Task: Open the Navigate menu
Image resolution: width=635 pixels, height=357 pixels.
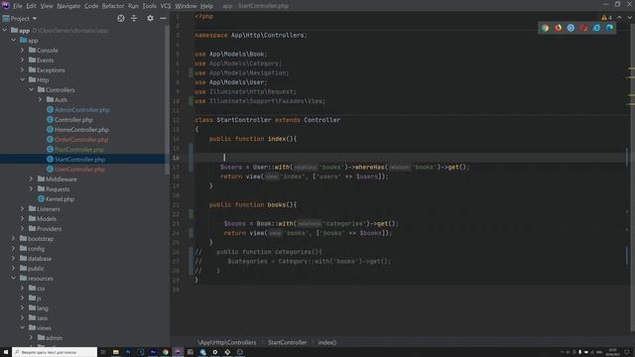Action: point(68,6)
